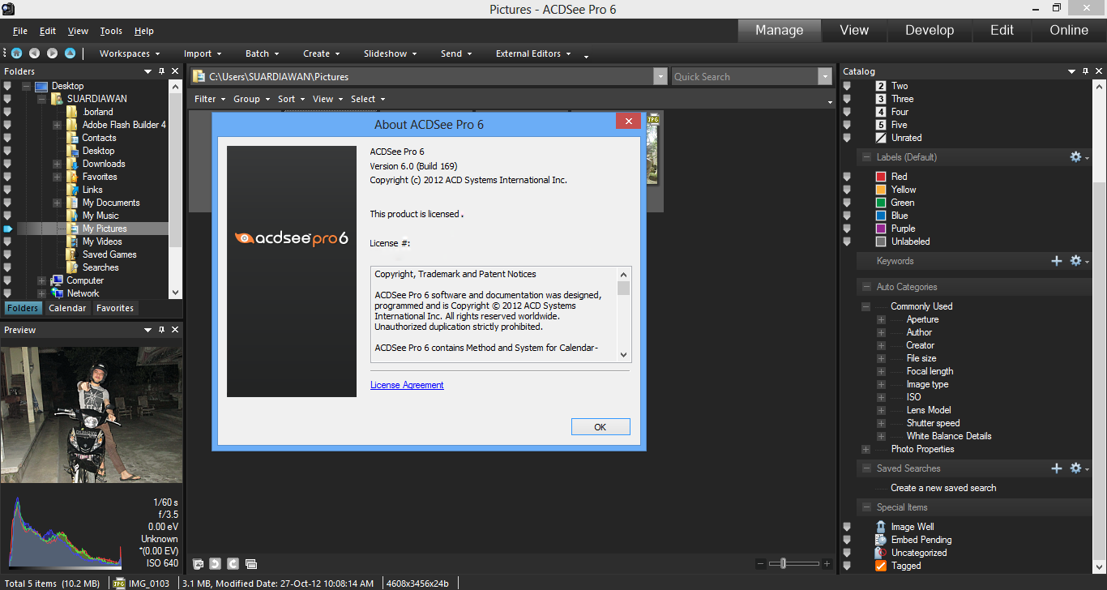
Task: Select the Purple label color swatch
Action: coord(881,229)
